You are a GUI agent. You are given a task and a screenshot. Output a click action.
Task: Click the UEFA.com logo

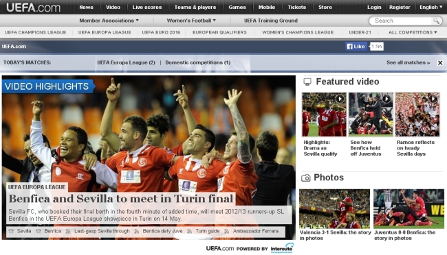(x=34, y=8)
